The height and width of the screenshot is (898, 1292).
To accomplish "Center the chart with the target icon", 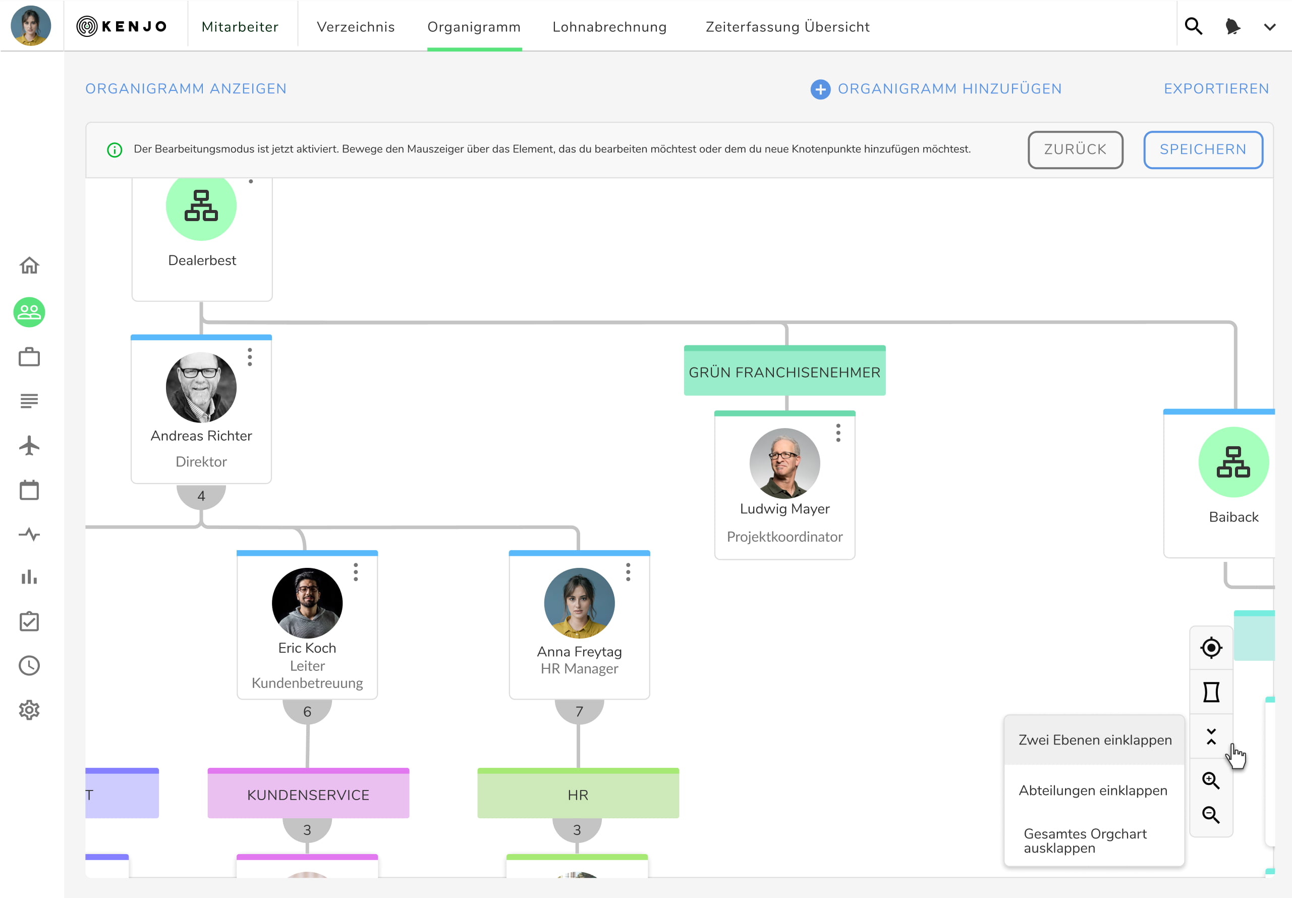I will 1212,648.
